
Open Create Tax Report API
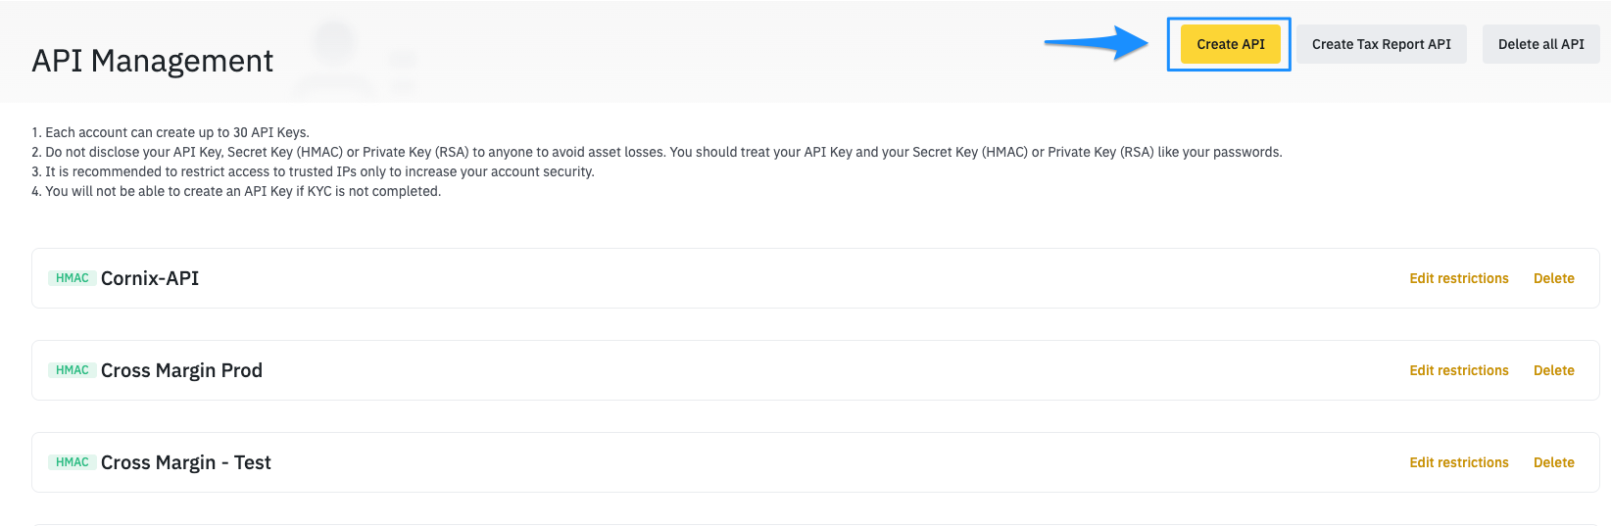tap(1381, 44)
